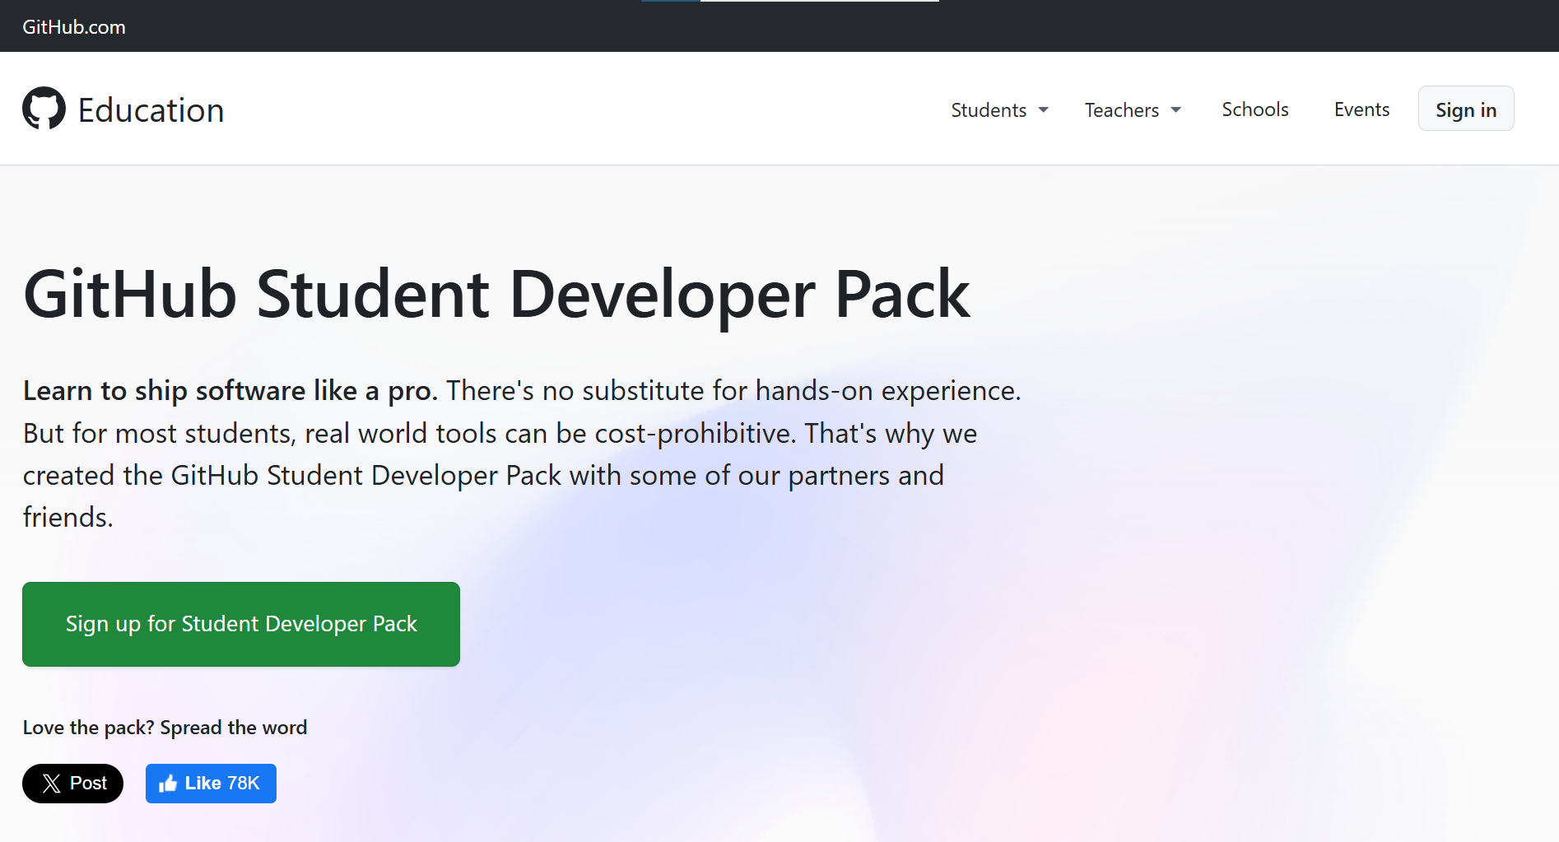Click the 78K like count
The width and height of the screenshot is (1559, 842).
[244, 784]
